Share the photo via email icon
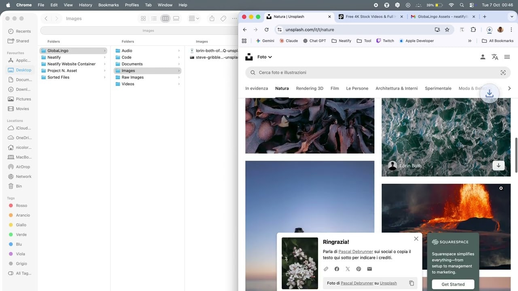The height and width of the screenshot is (291, 518). (369, 269)
